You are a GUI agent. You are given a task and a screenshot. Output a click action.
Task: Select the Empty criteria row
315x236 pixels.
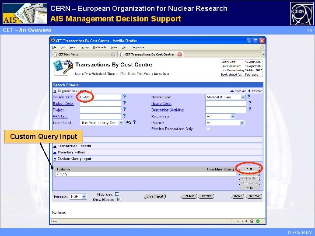[x=145, y=174]
